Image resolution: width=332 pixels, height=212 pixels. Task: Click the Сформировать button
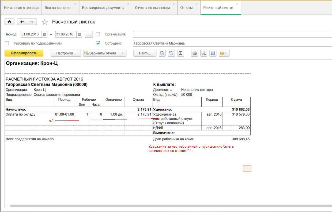pyautogui.click(x=24, y=53)
